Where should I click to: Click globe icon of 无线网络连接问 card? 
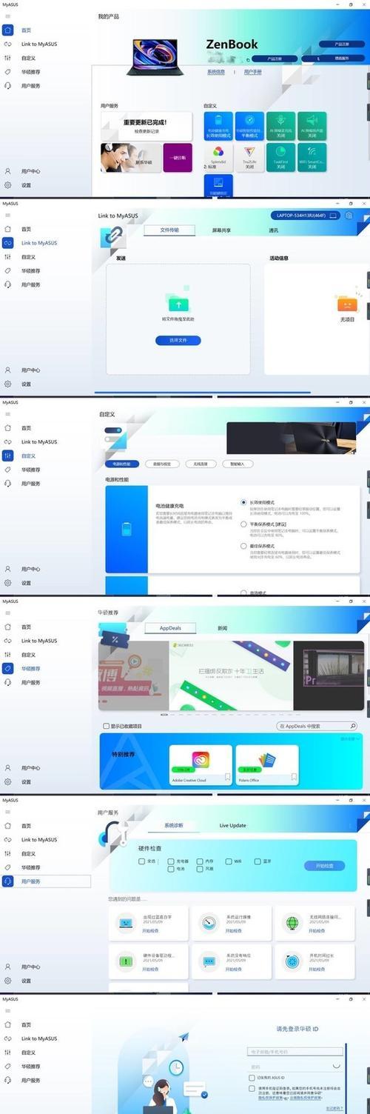tap(293, 923)
